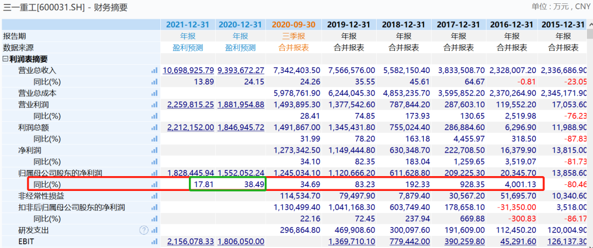The image size is (593, 248).
Task: Click the 三季报 report type cell
Action: pyautogui.click(x=294, y=36)
